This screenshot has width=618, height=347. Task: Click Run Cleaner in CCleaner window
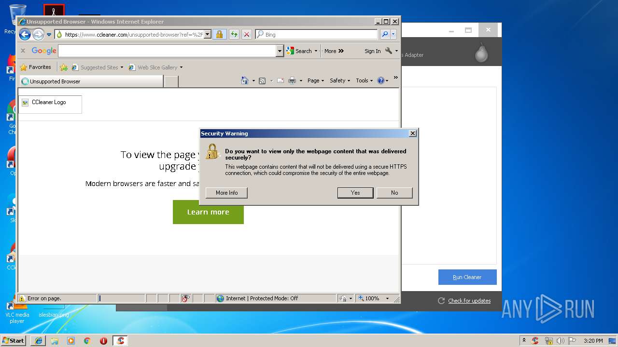point(467,277)
